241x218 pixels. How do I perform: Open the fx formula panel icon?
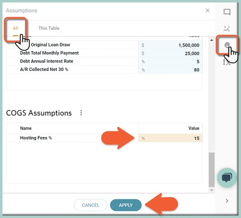(x=226, y=62)
